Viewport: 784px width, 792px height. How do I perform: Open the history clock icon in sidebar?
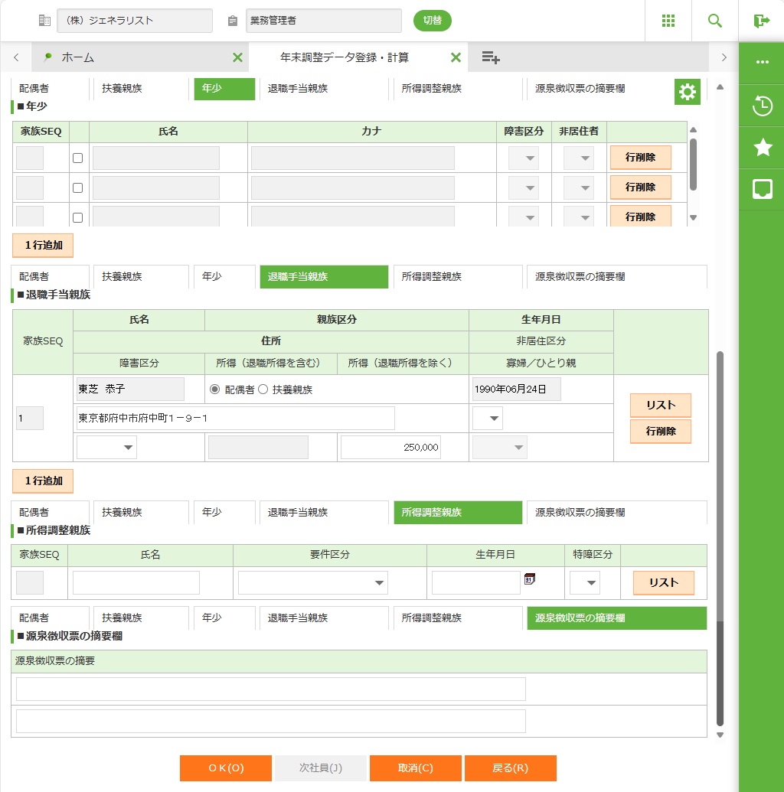(763, 106)
